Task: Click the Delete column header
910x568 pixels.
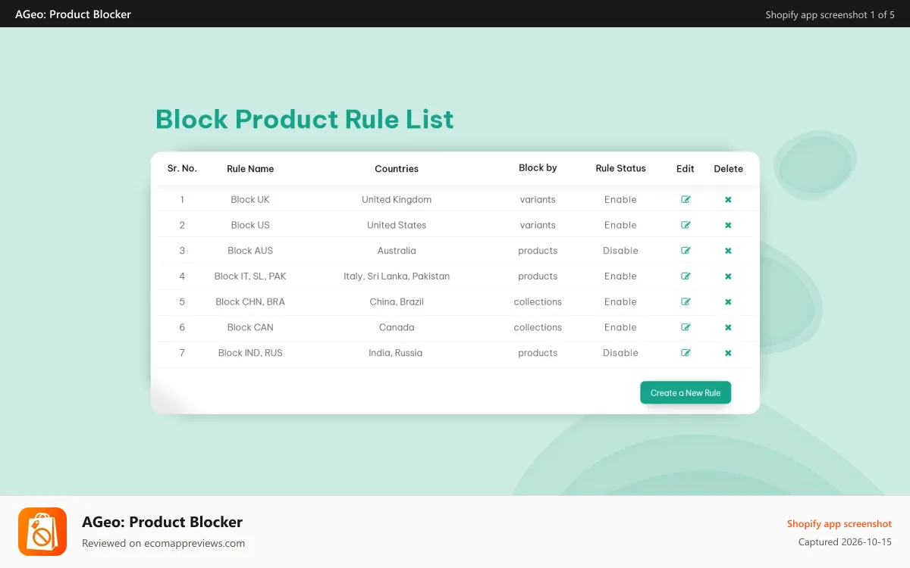Action: [728, 169]
